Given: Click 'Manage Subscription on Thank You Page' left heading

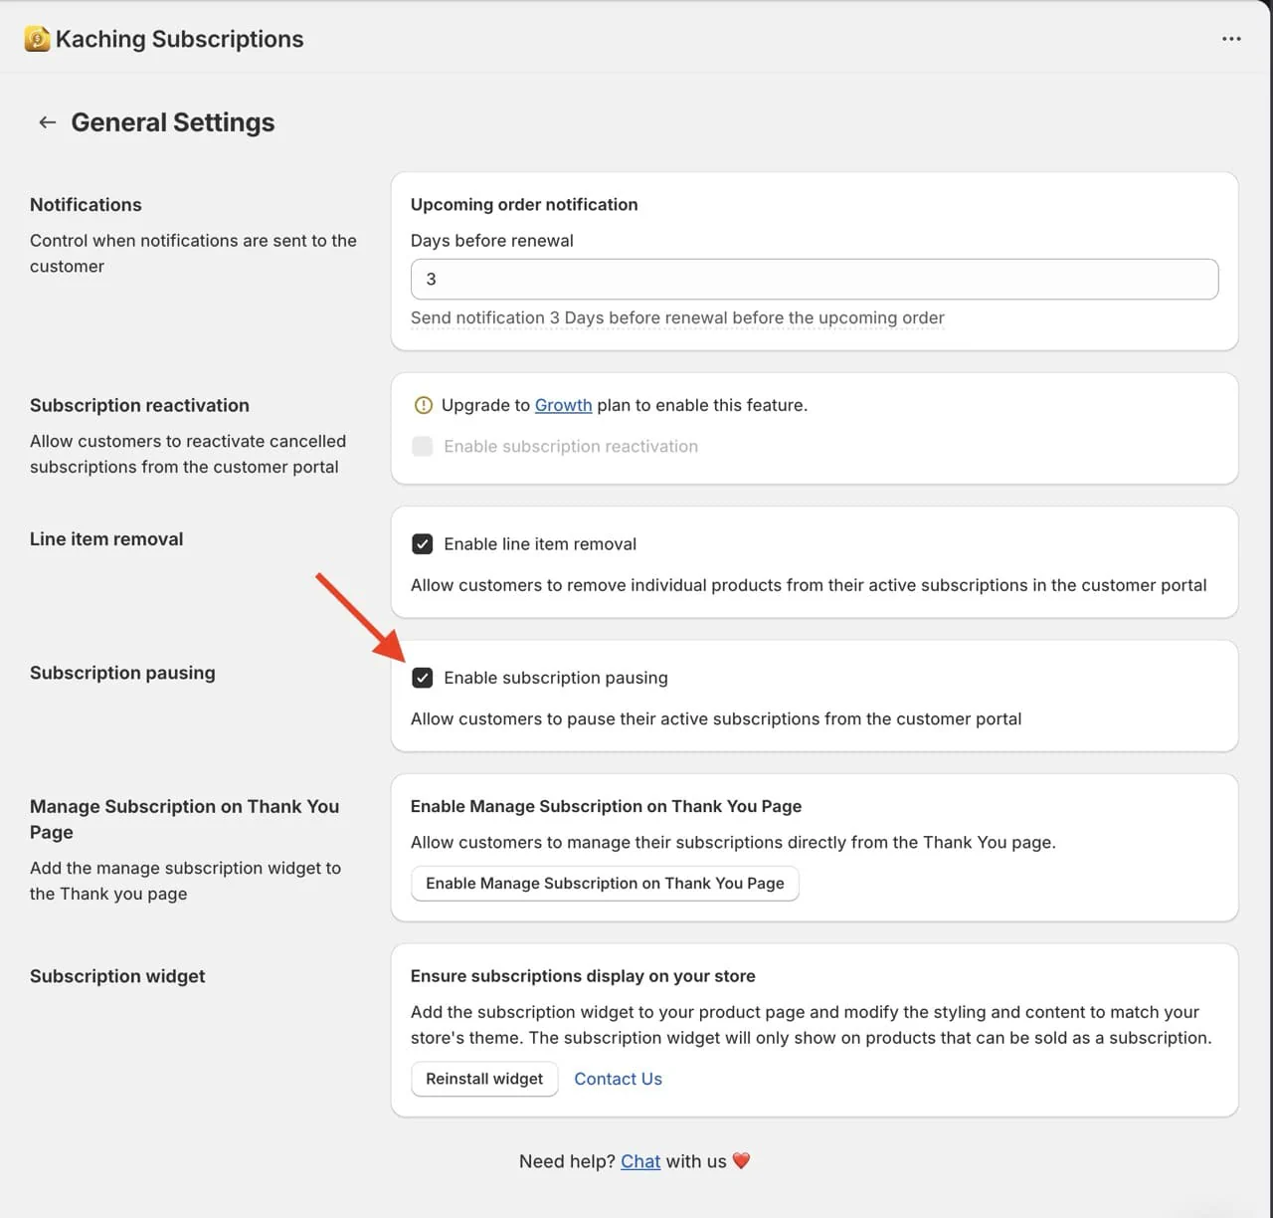Looking at the screenshot, I should tap(185, 819).
